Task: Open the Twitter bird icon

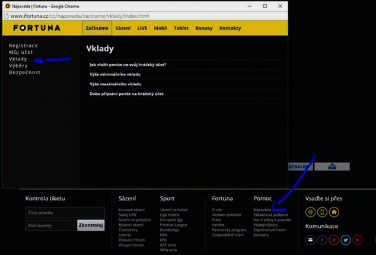Action: (x=346, y=240)
